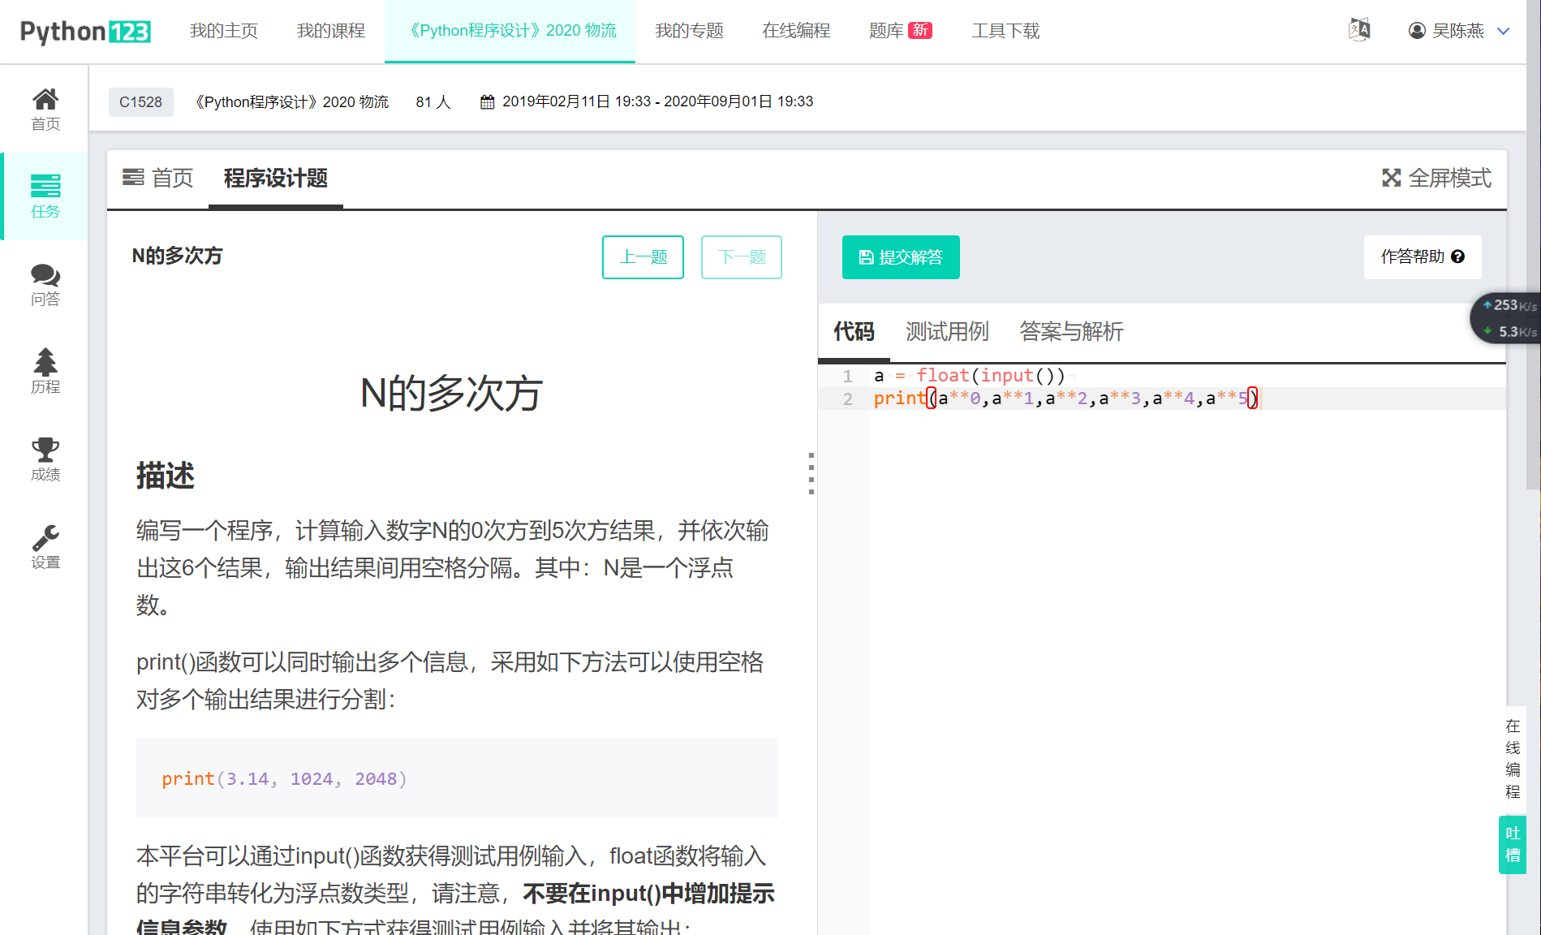Screen dimensions: 1541x935
Task: Switch to the 代码 tab
Action: tap(854, 331)
